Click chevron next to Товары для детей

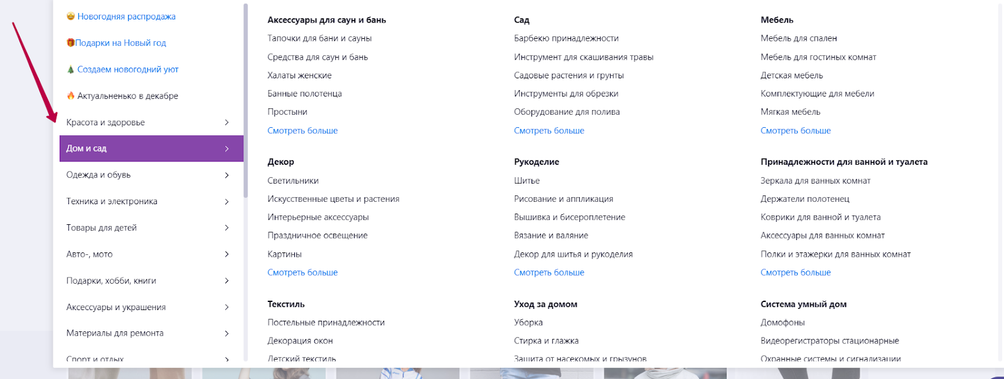[227, 227]
